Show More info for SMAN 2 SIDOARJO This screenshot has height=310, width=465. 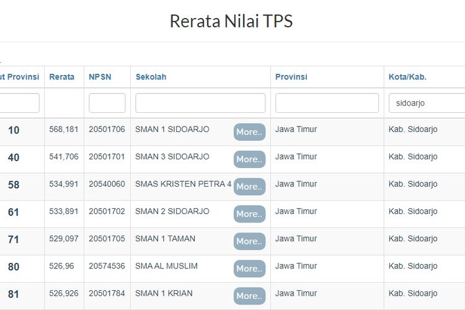pos(249,214)
